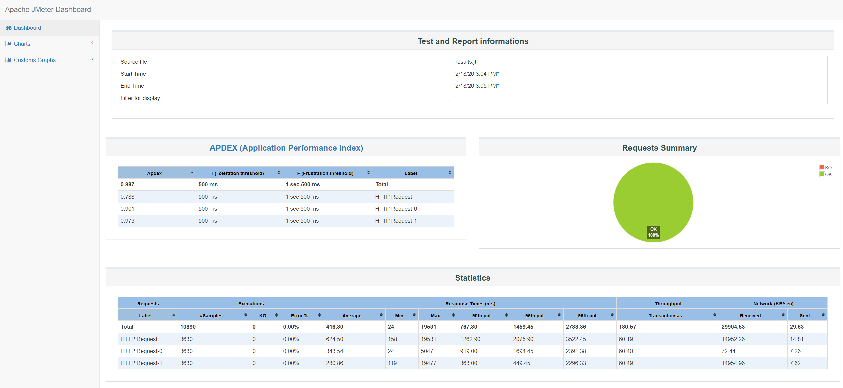
Task: Open the Dashboard sidebar item
Action: coord(27,28)
